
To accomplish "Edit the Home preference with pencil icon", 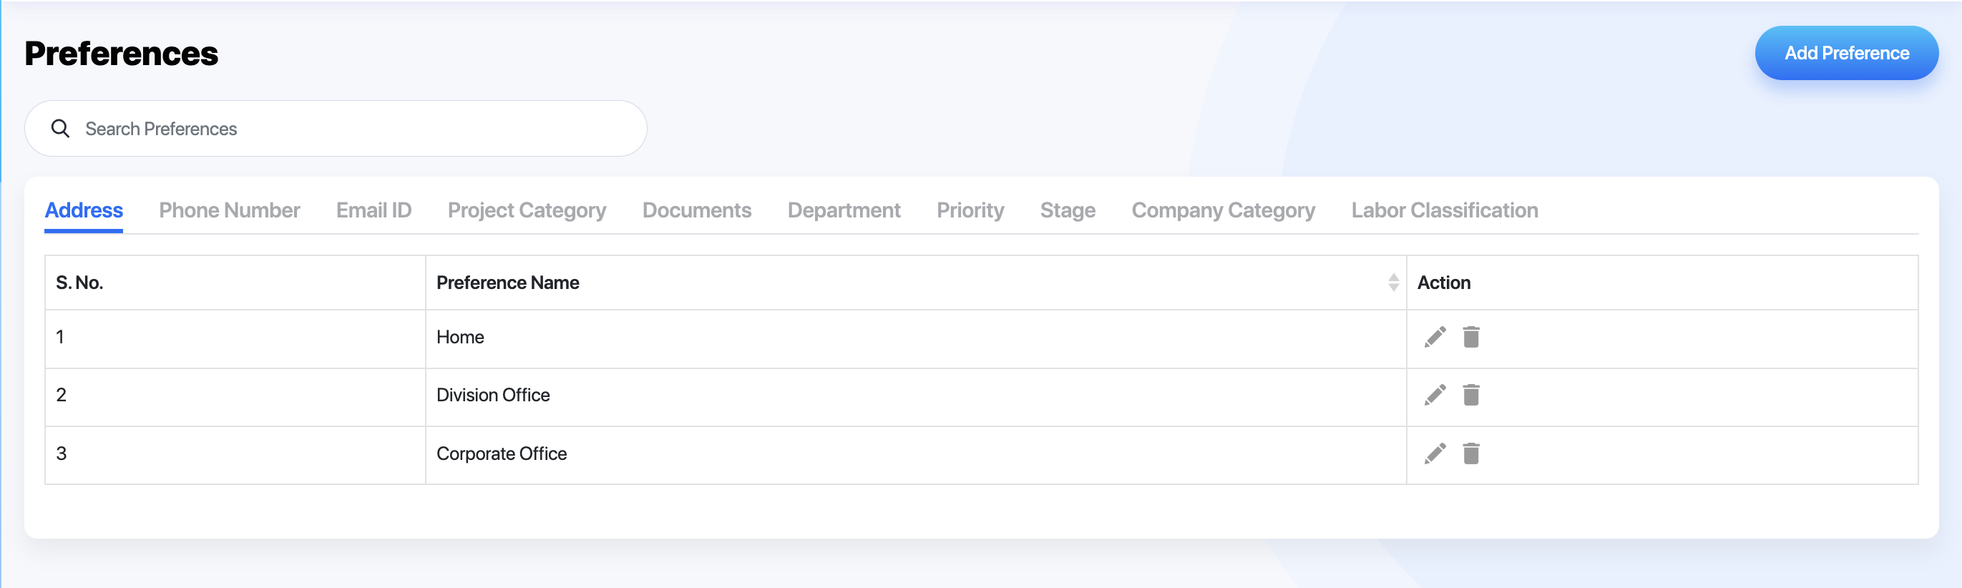I will (1435, 337).
